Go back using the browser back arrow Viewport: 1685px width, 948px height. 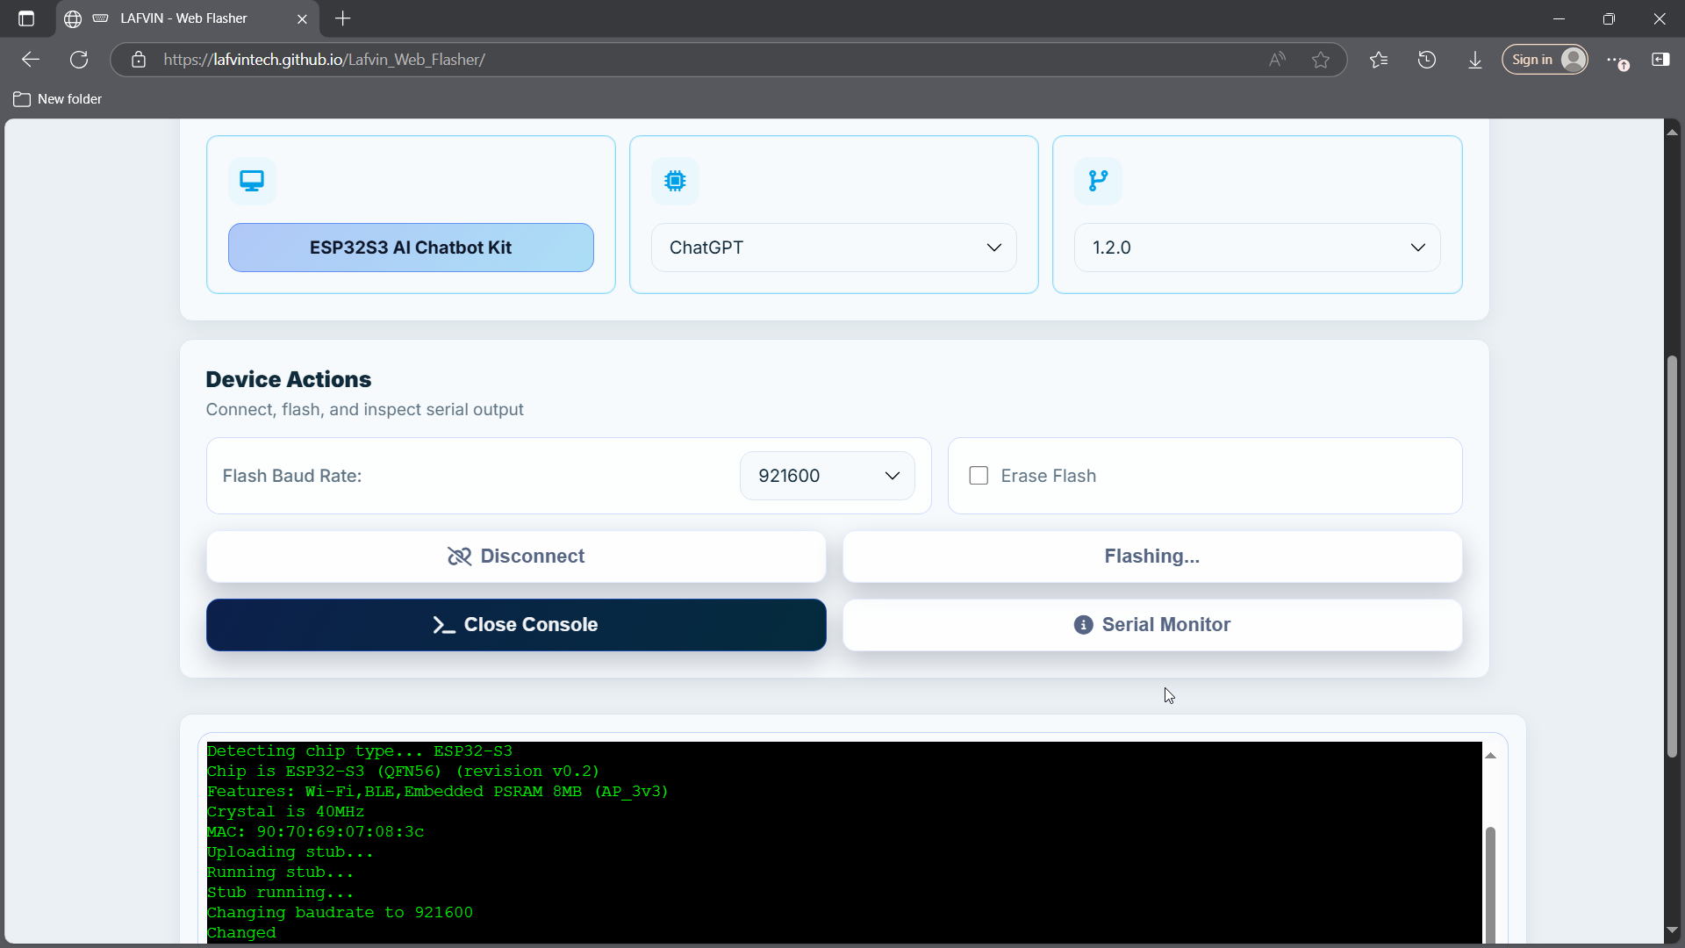(x=31, y=60)
